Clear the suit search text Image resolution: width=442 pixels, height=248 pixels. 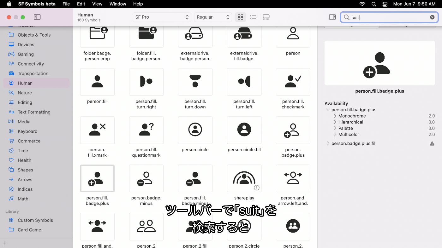coord(432,17)
